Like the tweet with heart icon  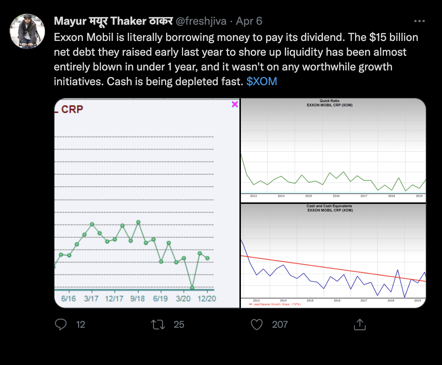pos(256,324)
